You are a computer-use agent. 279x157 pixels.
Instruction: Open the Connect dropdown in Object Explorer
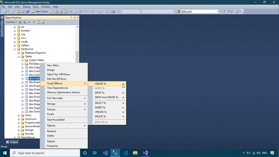tap(11, 22)
